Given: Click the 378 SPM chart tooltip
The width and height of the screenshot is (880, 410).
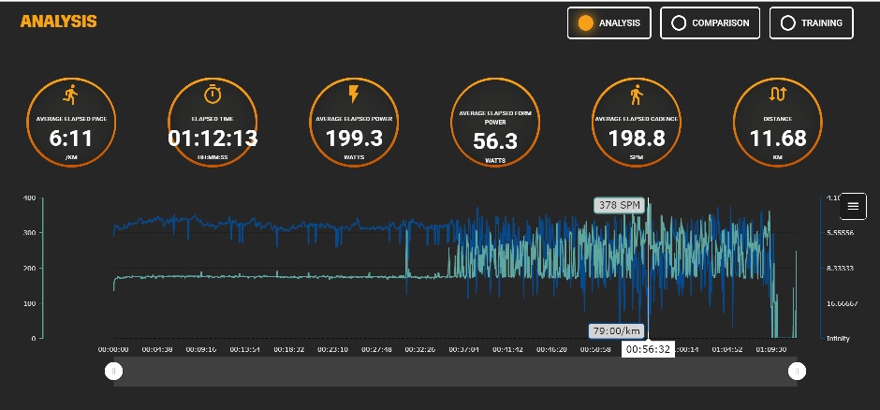Looking at the screenshot, I should coord(618,205).
